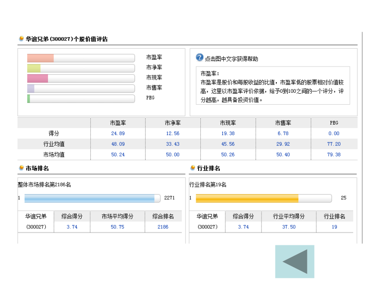Click the 50.26 market average value
This screenshot has height=286, width=382.
228,154
